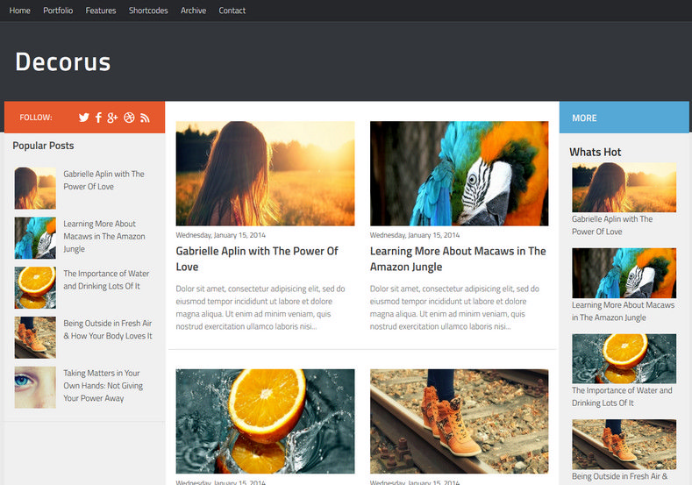Click large macaw post image
Screen dimensions: 692x485
(459, 174)
